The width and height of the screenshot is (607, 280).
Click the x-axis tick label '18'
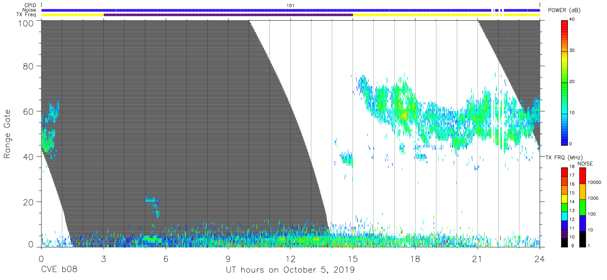coord(415,259)
